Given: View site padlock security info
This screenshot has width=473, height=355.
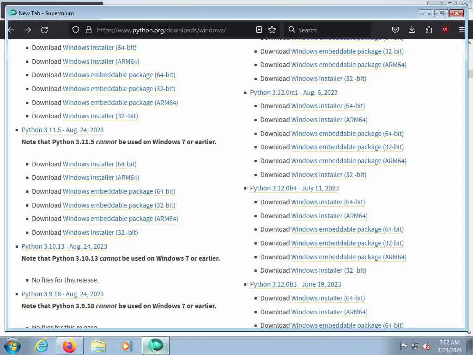Looking at the screenshot, I should coord(88,30).
